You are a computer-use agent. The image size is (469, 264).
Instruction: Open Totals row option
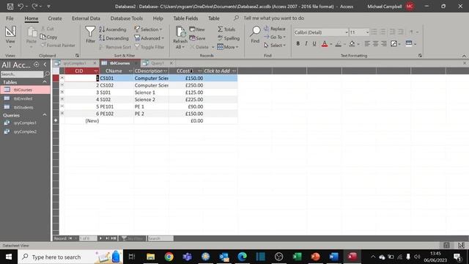coord(226,29)
